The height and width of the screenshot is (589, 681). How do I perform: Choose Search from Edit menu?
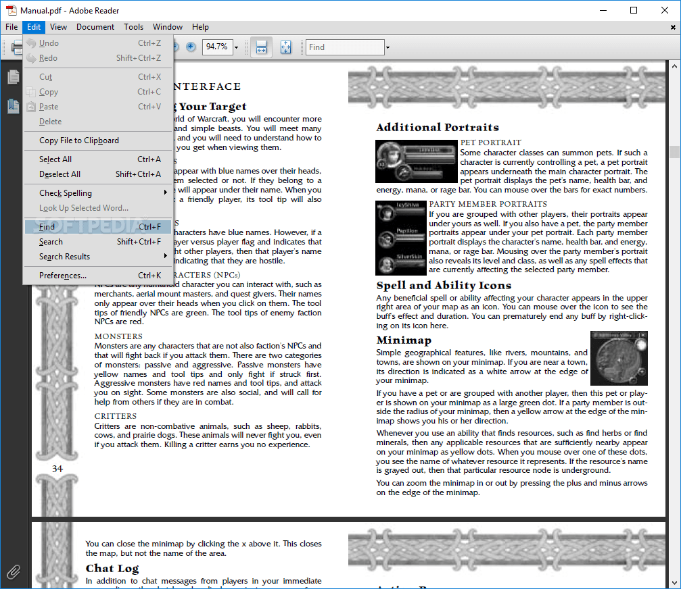point(98,242)
